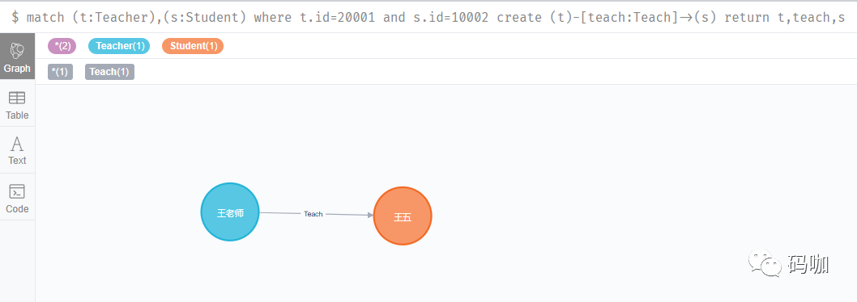Image resolution: width=857 pixels, height=302 pixels.
Task: Select the blue 王老师 teacher node
Action: (x=230, y=212)
